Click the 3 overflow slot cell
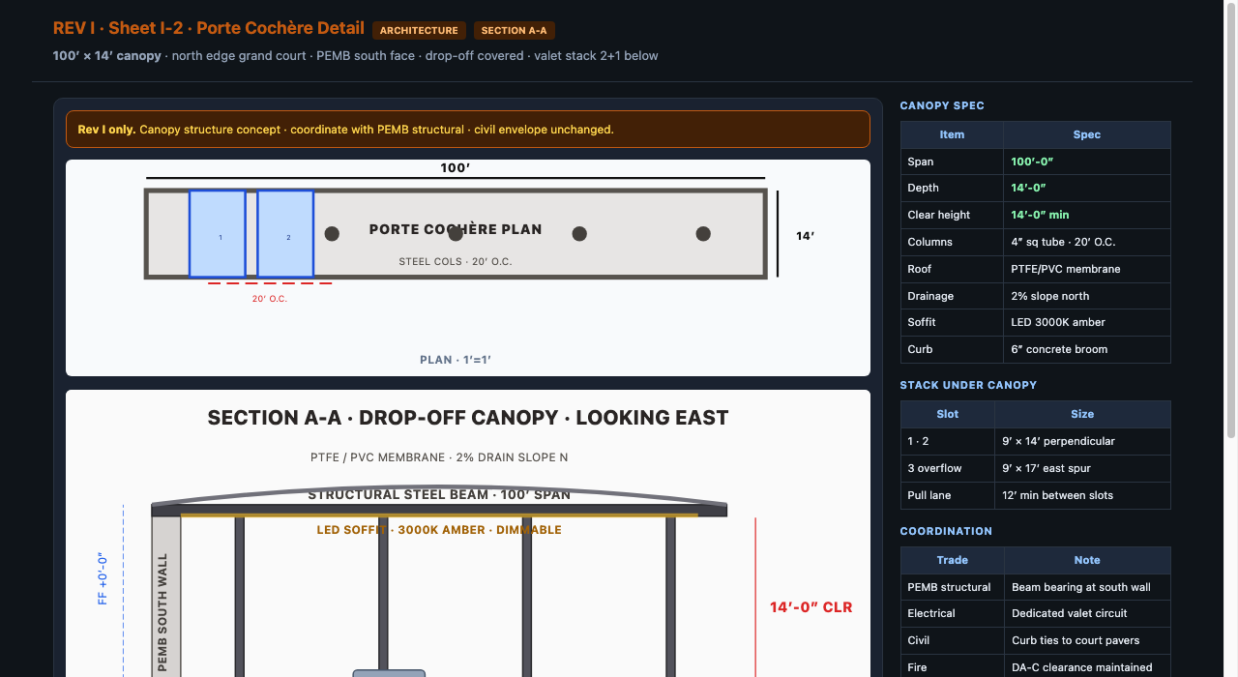1238x677 pixels. pos(948,468)
